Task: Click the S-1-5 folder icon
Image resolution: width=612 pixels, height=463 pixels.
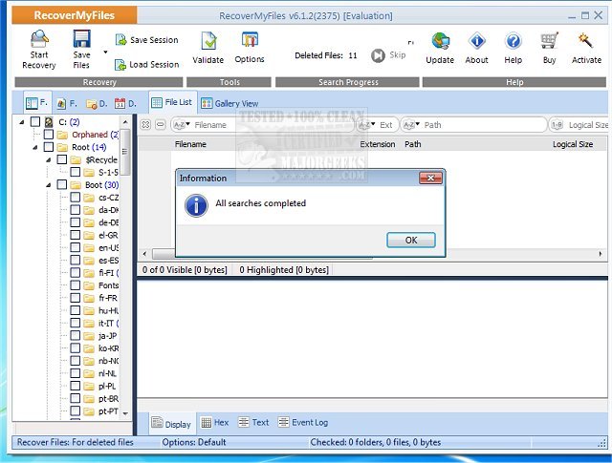Action: click(x=89, y=172)
